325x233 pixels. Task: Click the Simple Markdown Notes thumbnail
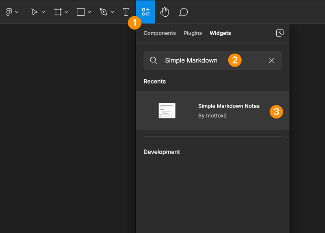(x=167, y=110)
